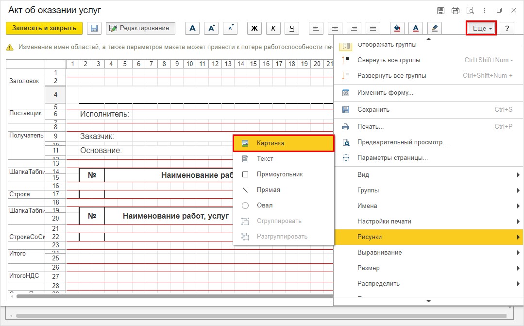
Task: Open the Еще dropdown menu
Action: coord(482,28)
